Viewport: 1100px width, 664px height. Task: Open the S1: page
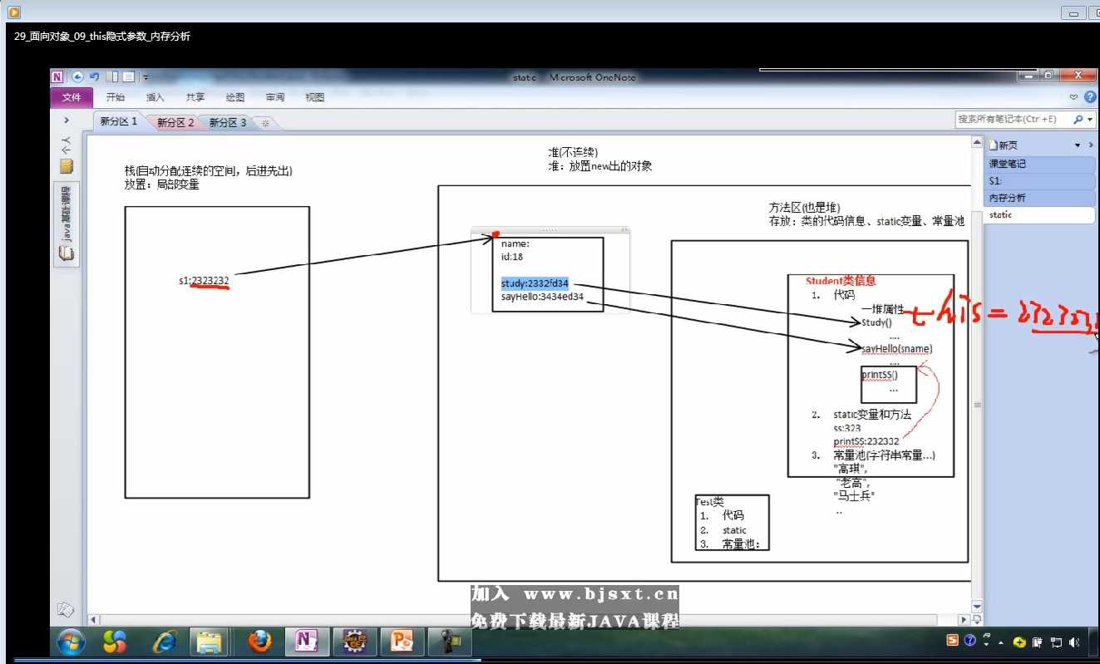pos(1039,180)
